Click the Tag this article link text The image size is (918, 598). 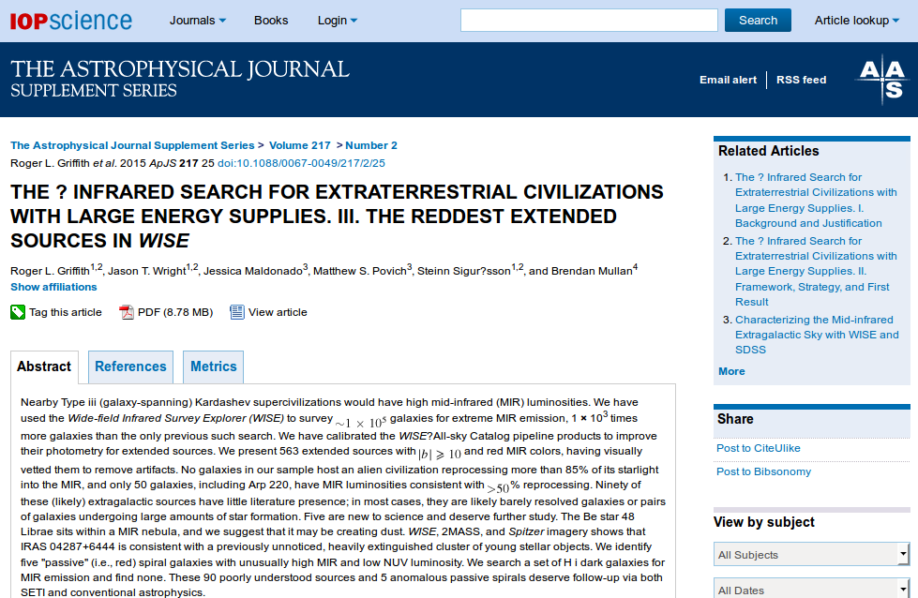click(66, 312)
